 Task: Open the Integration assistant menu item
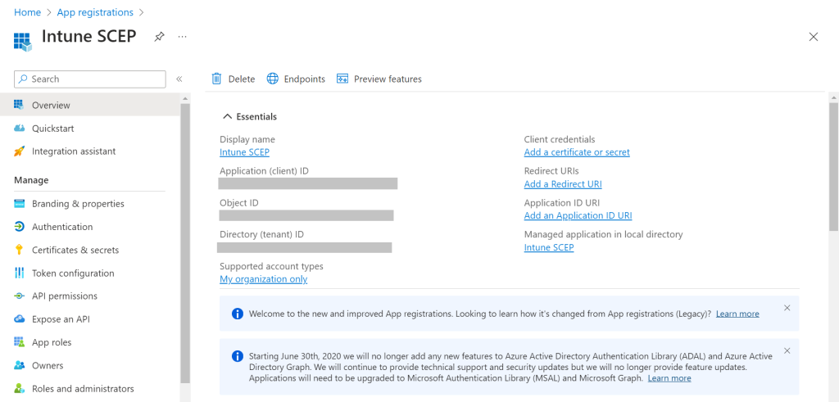[x=90, y=151]
